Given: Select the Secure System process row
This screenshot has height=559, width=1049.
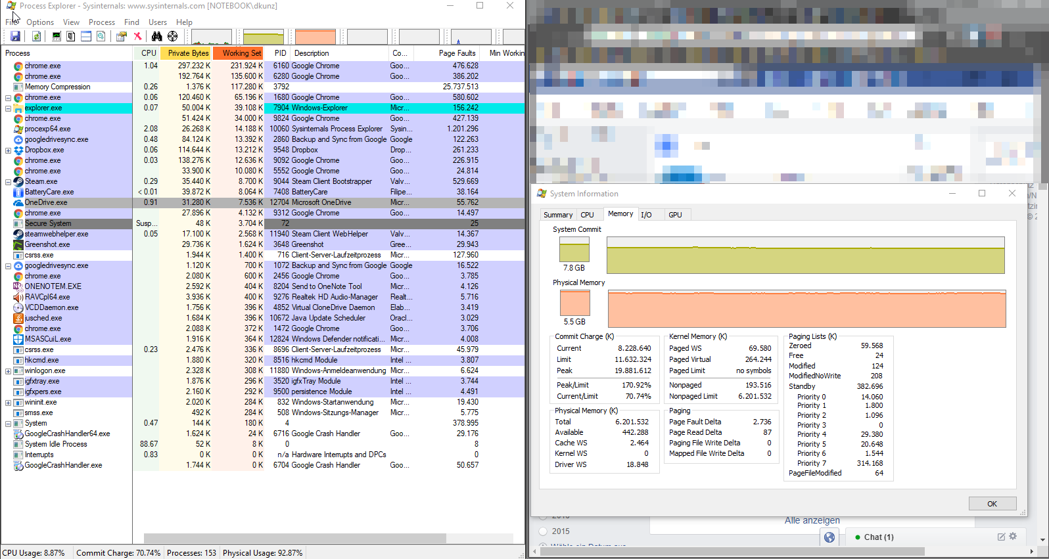Looking at the screenshot, I should coord(263,223).
